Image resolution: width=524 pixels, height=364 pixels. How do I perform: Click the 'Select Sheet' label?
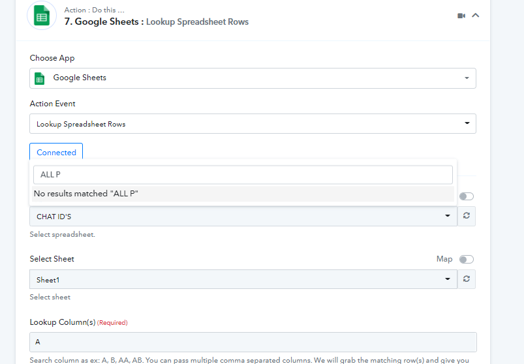coord(52,259)
